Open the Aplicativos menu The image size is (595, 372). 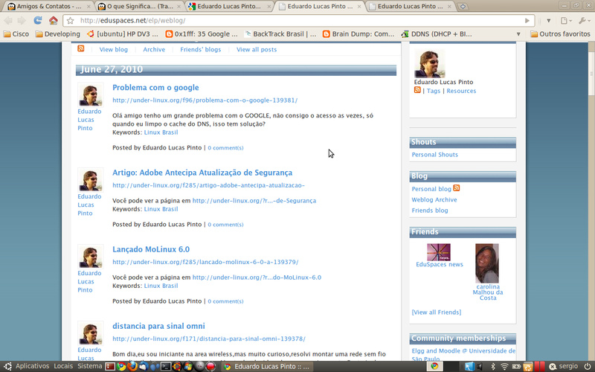pyautogui.click(x=32, y=366)
